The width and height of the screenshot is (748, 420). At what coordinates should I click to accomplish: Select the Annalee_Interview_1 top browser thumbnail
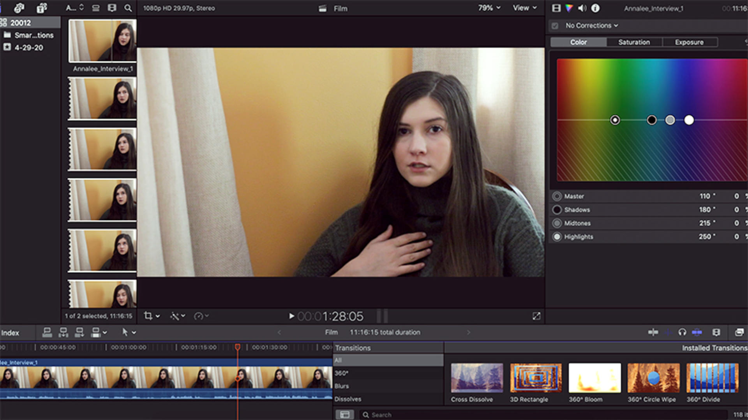(102, 41)
